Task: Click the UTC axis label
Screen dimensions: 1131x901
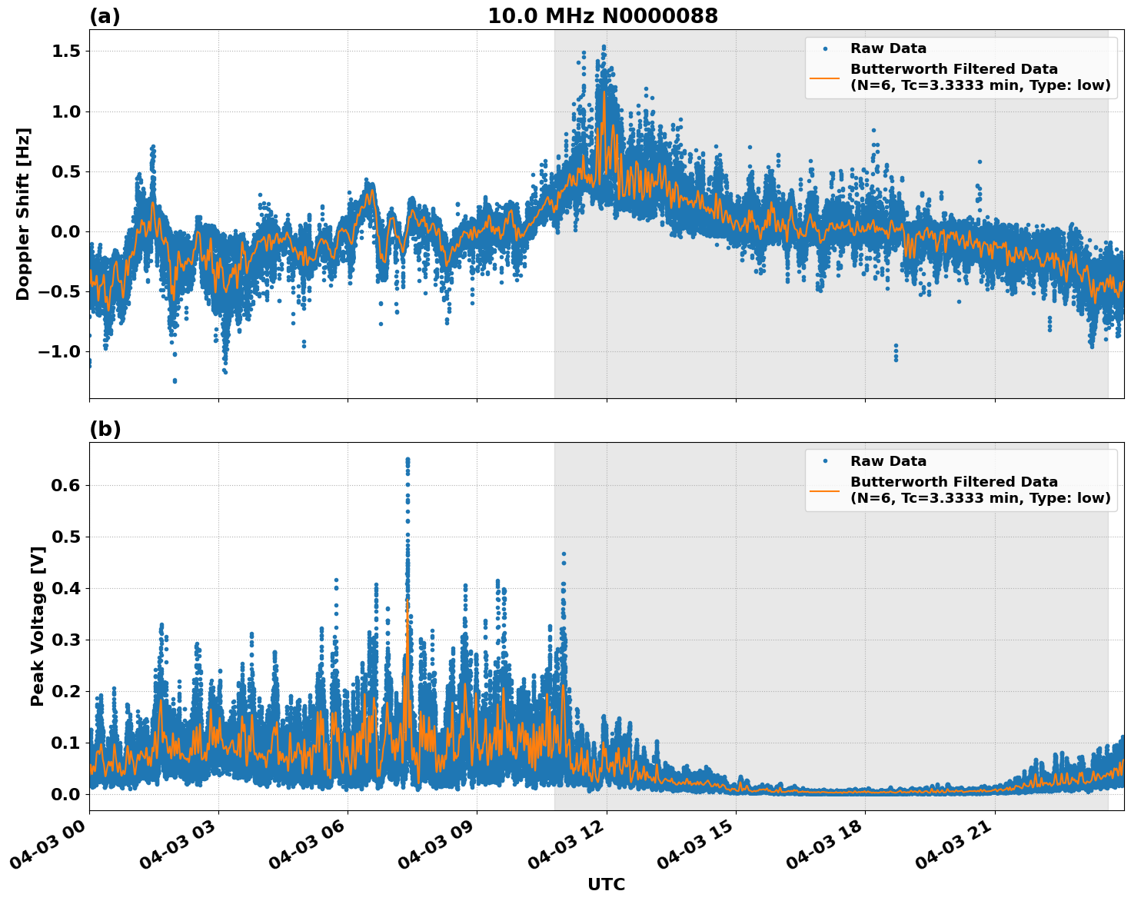Action: 606,885
